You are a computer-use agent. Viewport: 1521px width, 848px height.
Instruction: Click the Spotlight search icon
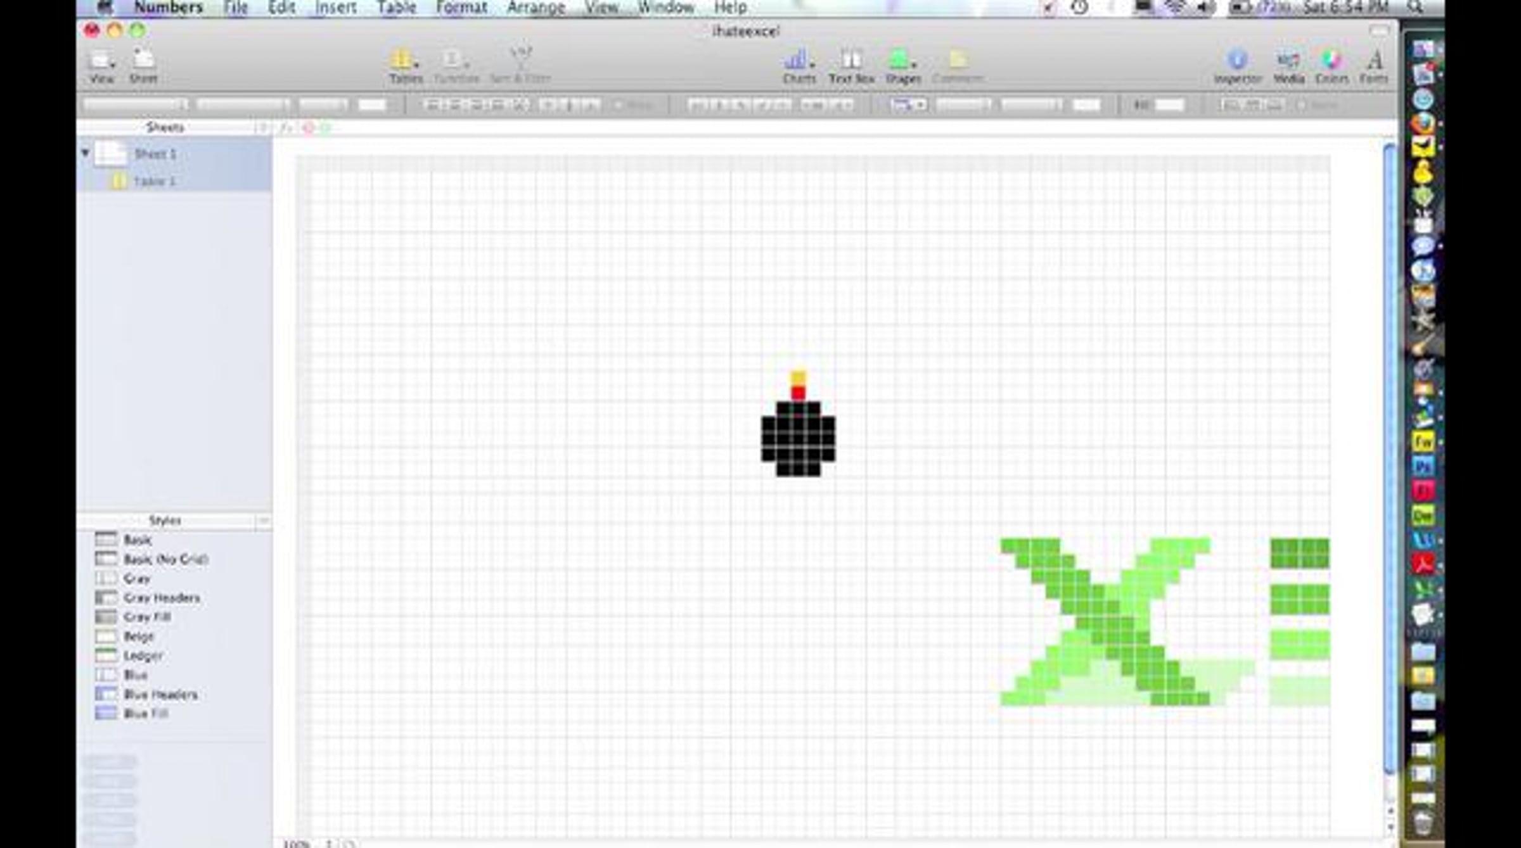pyautogui.click(x=1416, y=7)
